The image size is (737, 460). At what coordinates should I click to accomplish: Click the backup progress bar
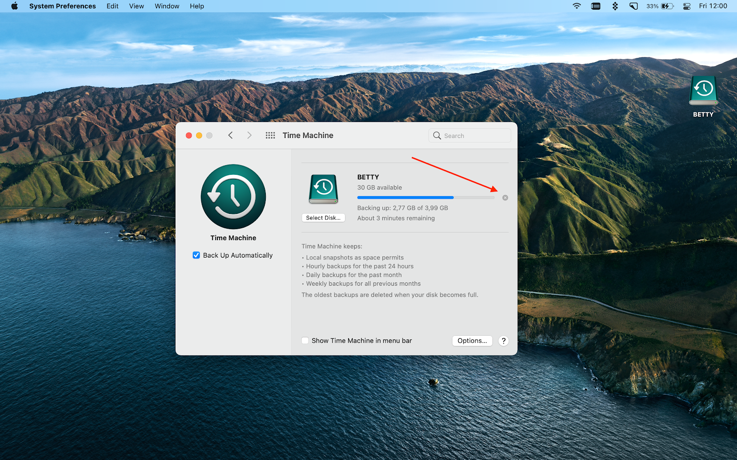pyautogui.click(x=426, y=198)
